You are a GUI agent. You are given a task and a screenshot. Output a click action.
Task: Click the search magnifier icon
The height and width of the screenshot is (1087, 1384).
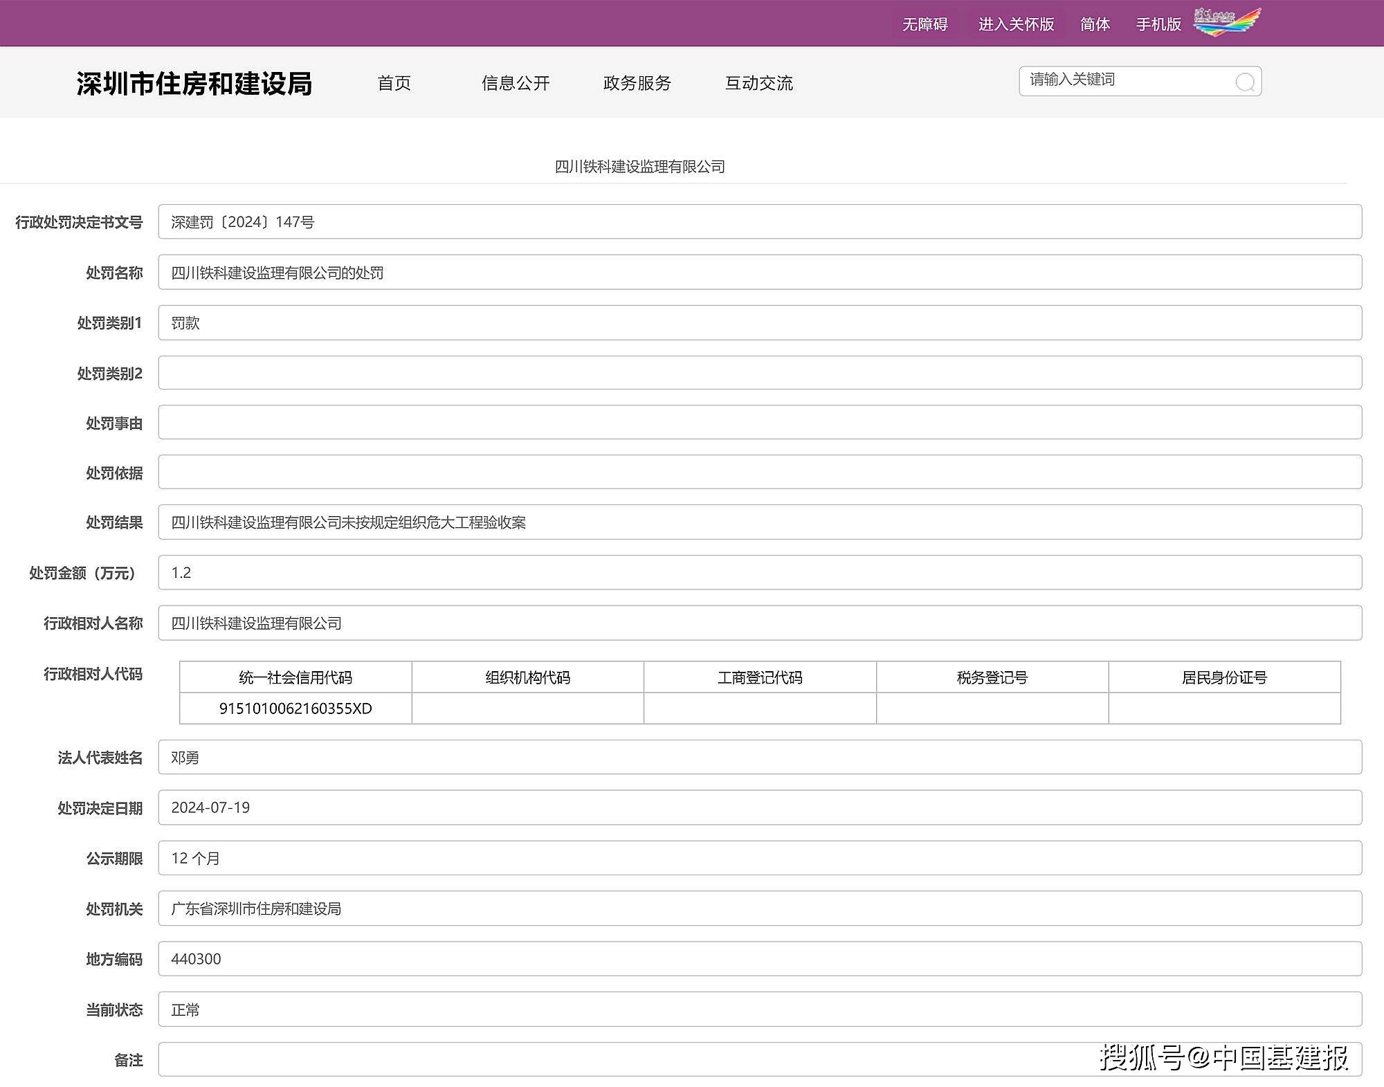(1245, 82)
